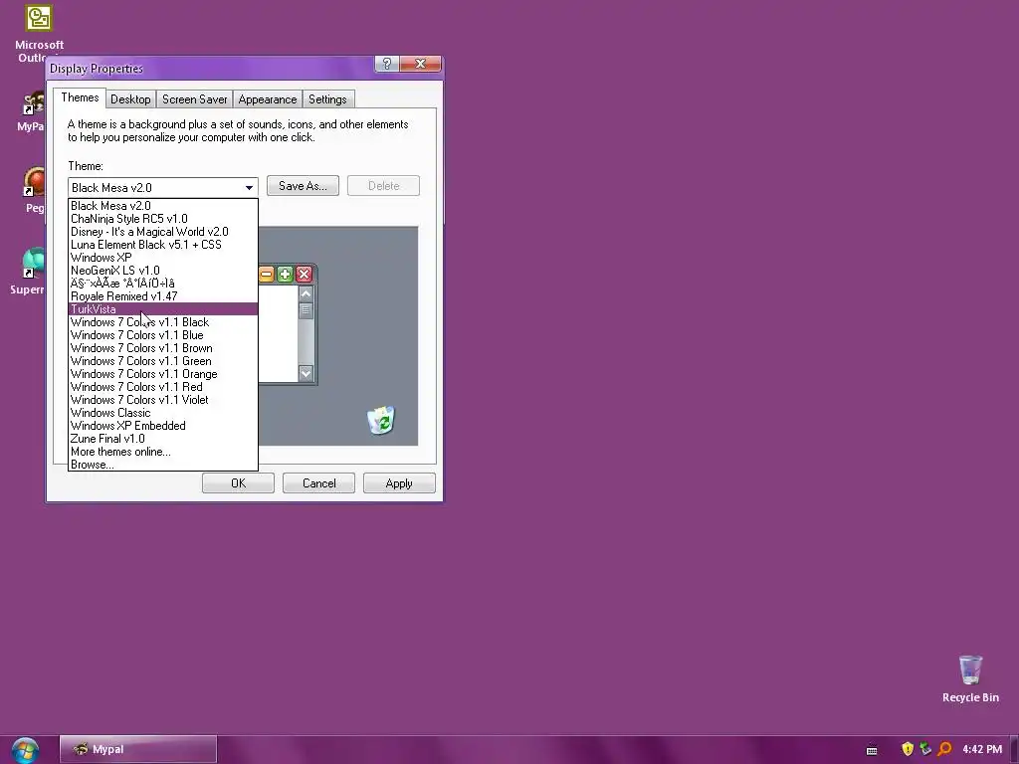The image size is (1019, 764).
Task: Select the Black Mesa v2.0 list entry
Action: click(x=163, y=206)
